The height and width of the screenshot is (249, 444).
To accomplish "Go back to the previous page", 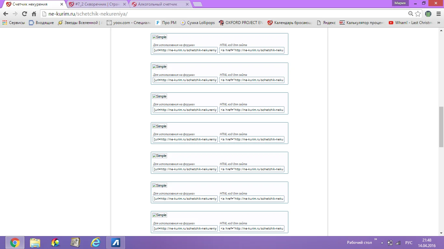I will click(6, 14).
